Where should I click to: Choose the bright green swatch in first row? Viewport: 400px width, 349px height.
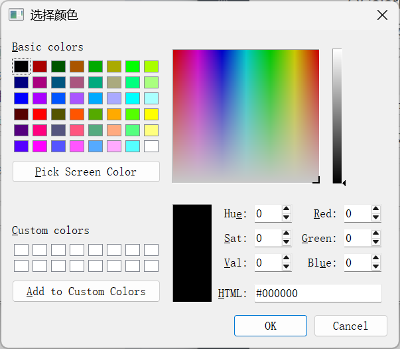pyautogui.click(x=133, y=66)
